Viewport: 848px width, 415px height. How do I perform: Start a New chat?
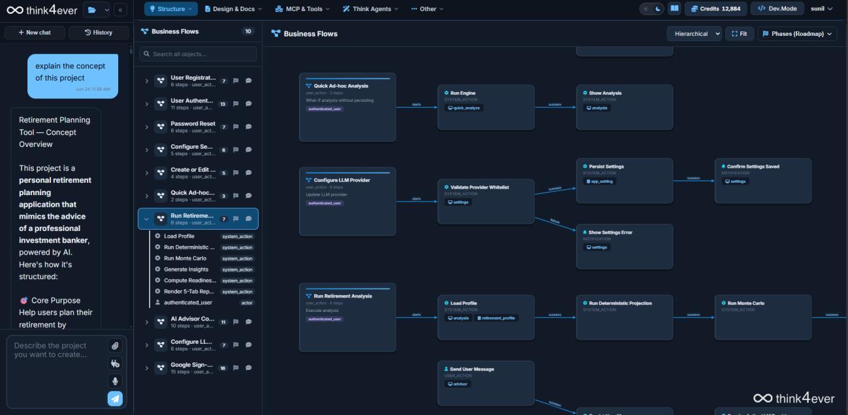[x=35, y=33]
